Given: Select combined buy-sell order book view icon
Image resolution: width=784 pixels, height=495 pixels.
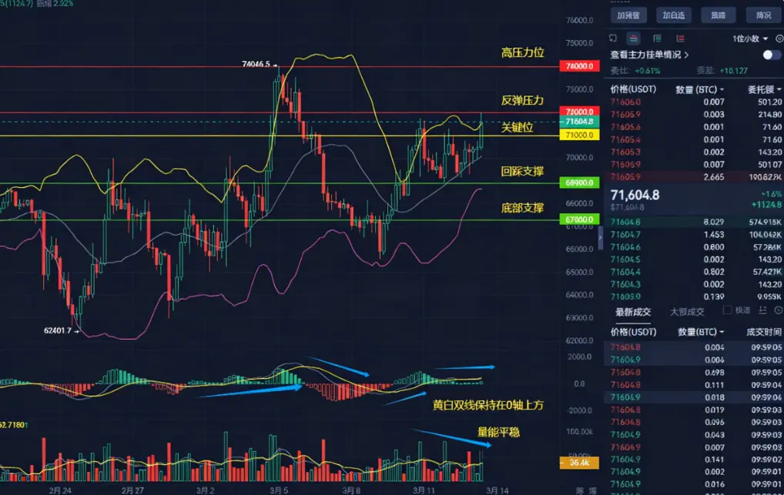Looking at the screenshot, I should point(634,38).
